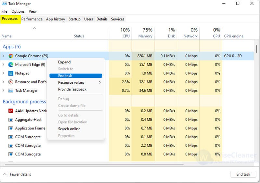Click the sort arrow above Name column
The width and height of the screenshot is (260, 183).
[x=34, y=28]
